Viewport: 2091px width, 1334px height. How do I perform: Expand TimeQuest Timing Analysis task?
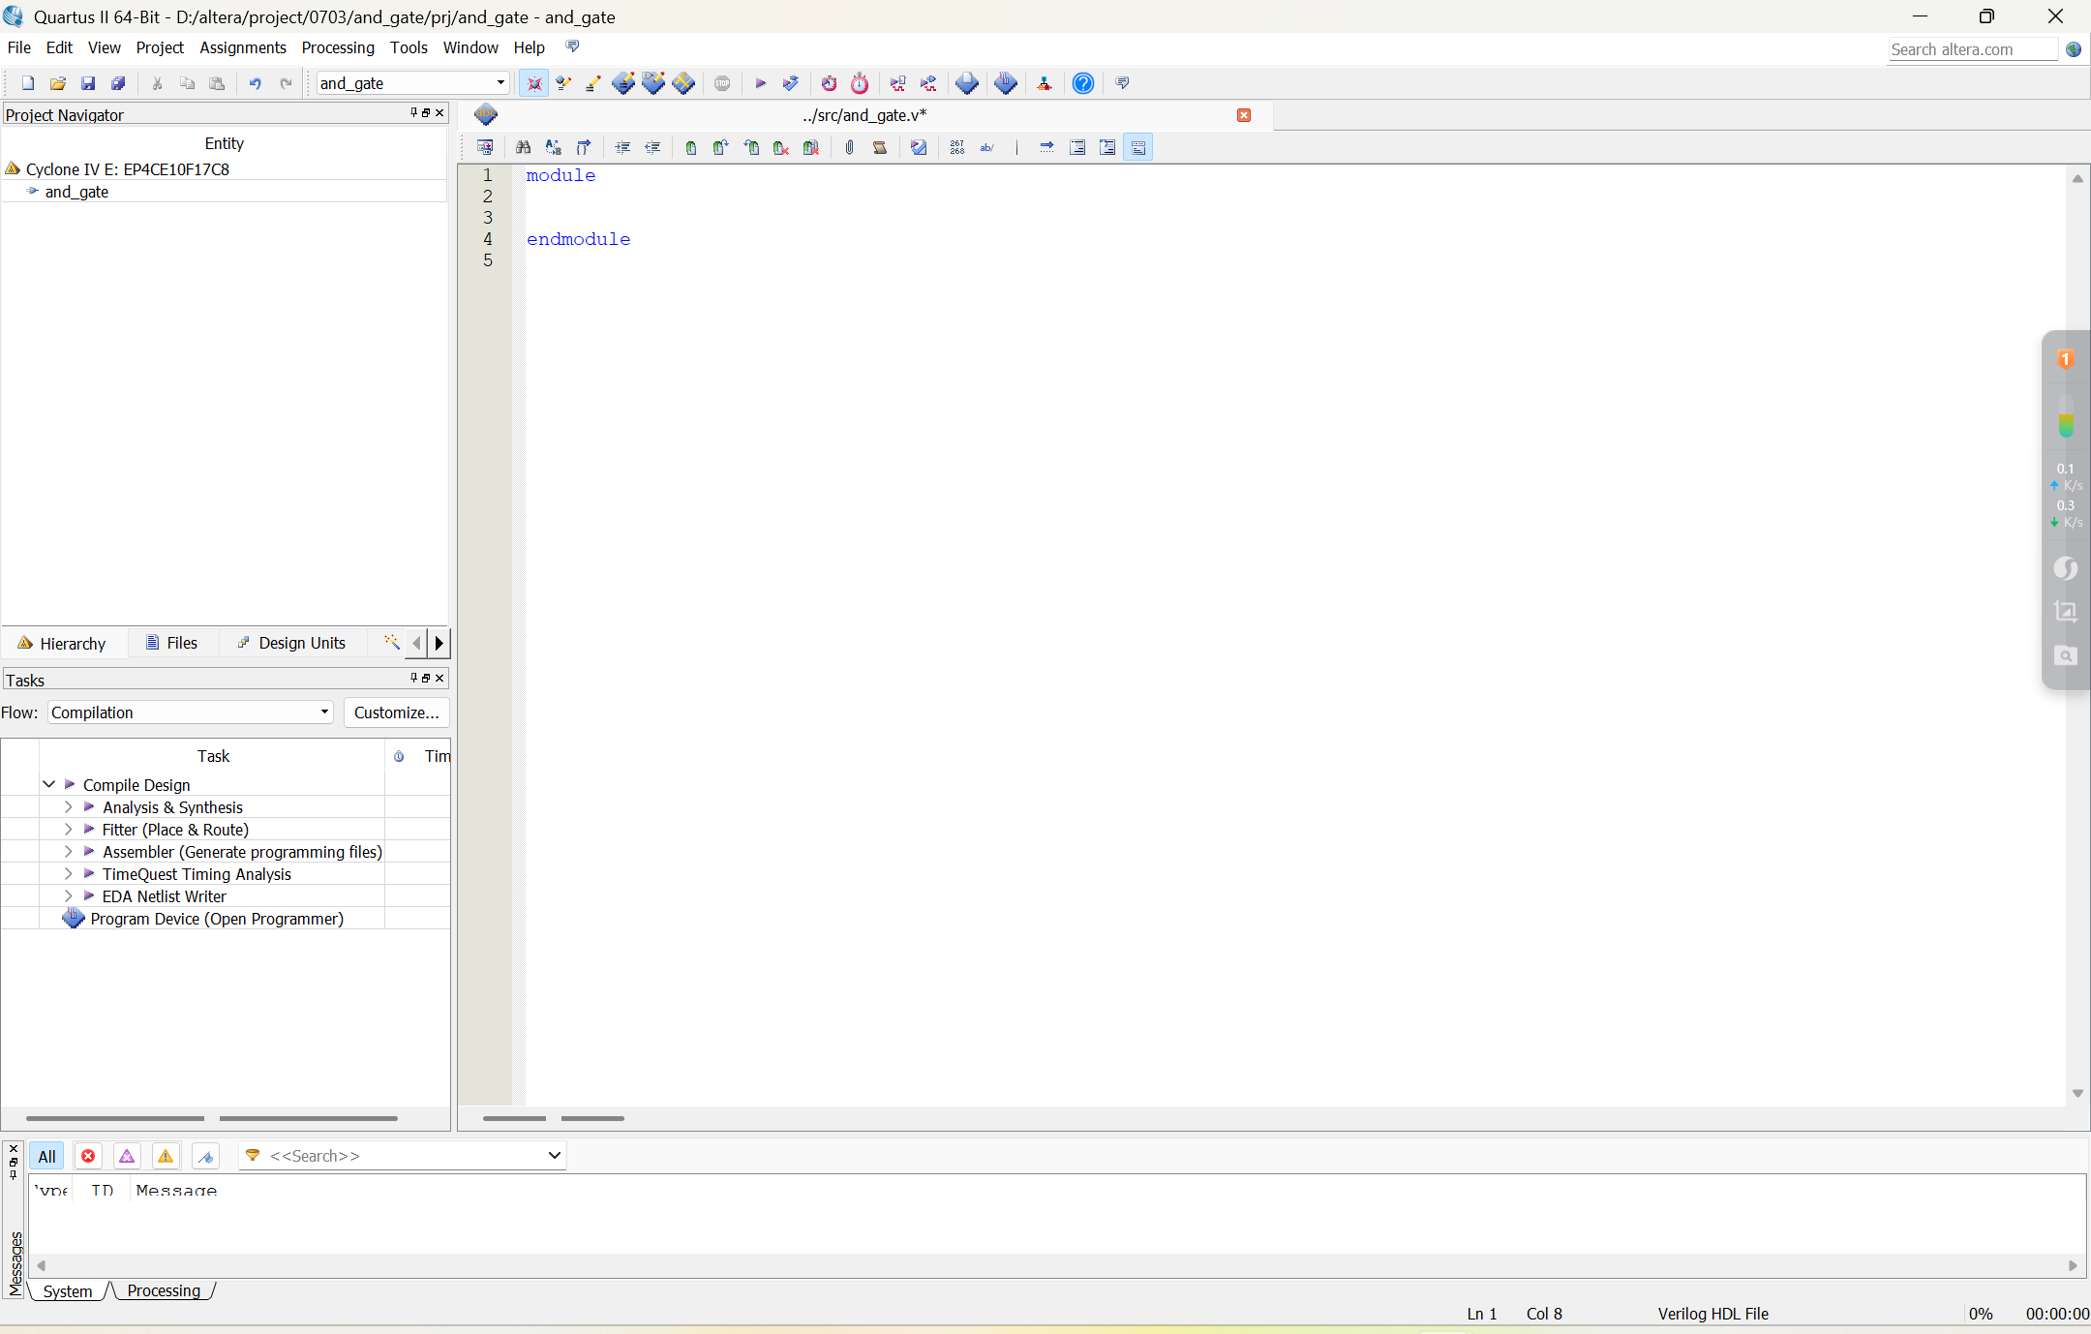pyautogui.click(x=68, y=873)
